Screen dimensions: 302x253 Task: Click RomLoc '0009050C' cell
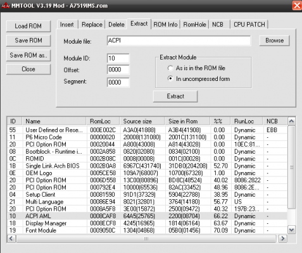pyautogui.click(x=103, y=230)
